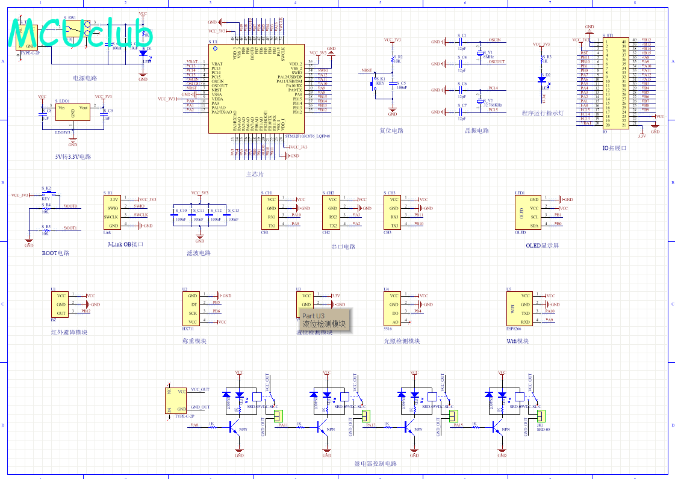Screen dimensions: 675x479
Task: Click the Part U3 tooltip popup
Action: point(325,320)
